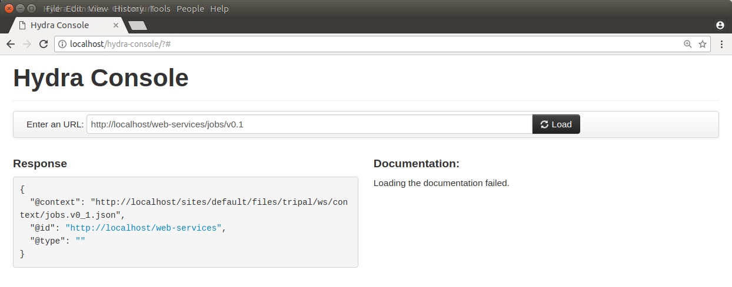732x287 pixels.
Task: Click the browser back arrow
Action: [x=11, y=44]
